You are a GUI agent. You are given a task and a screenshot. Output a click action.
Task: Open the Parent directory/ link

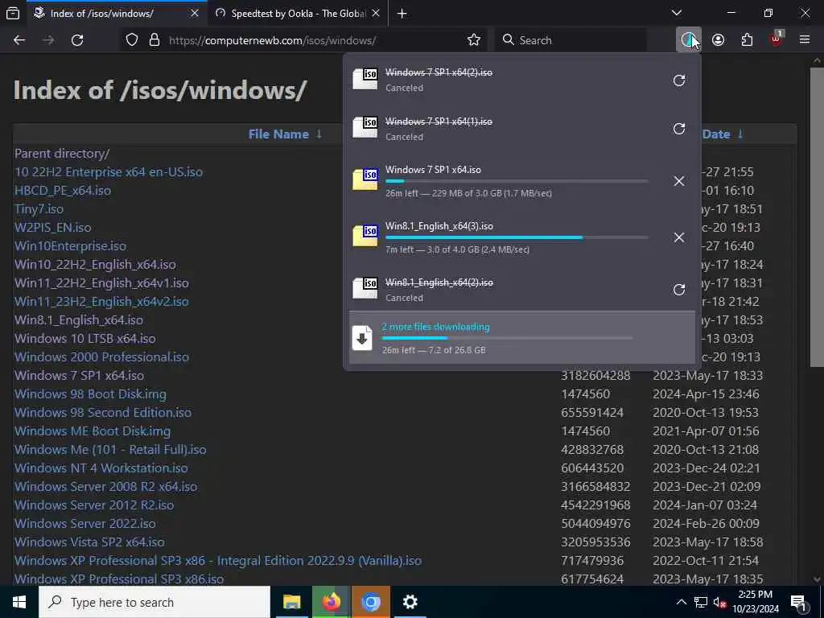click(62, 154)
